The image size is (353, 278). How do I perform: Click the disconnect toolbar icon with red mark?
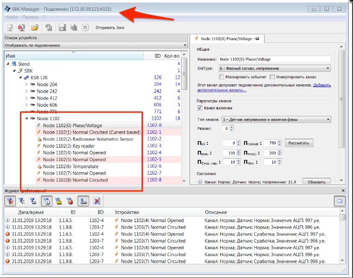click(x=21, y=27)
